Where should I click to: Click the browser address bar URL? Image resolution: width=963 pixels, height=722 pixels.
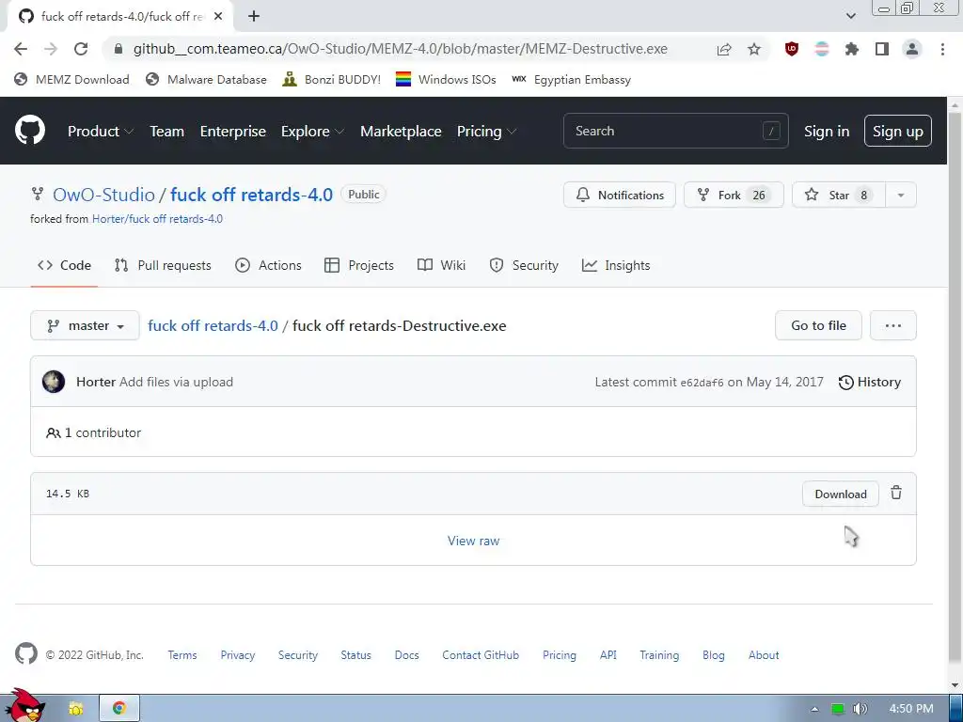coord(400,49)
